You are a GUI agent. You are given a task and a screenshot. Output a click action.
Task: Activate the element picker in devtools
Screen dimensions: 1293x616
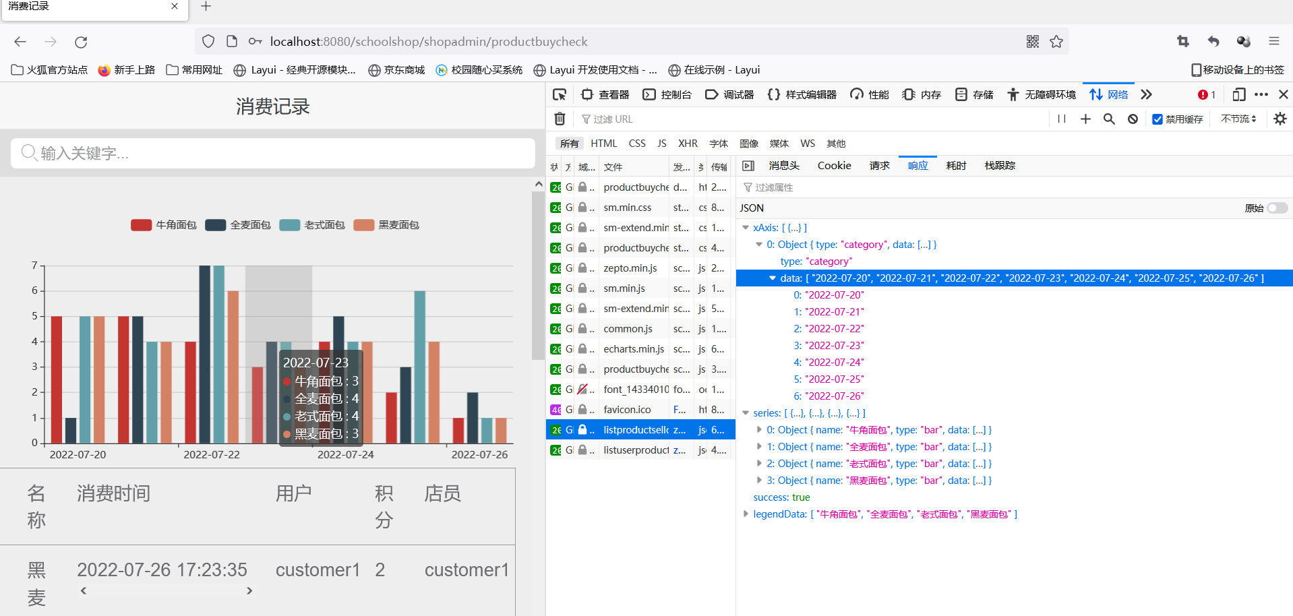[x=560, y=94]
